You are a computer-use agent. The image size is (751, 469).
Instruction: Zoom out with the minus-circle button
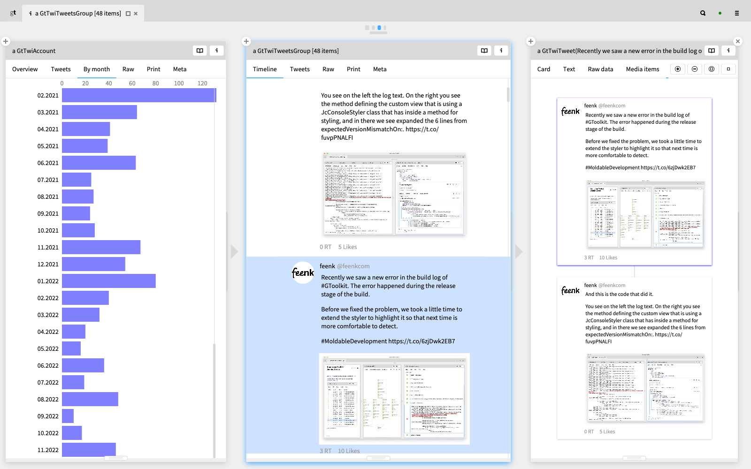click(x=695, y=69)
